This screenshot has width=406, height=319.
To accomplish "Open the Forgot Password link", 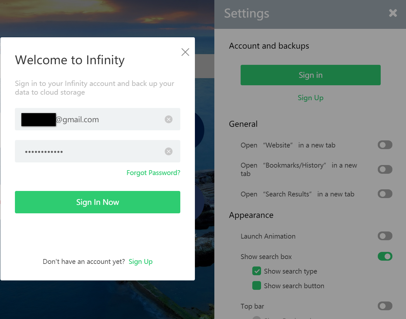I will pos(153,173).
